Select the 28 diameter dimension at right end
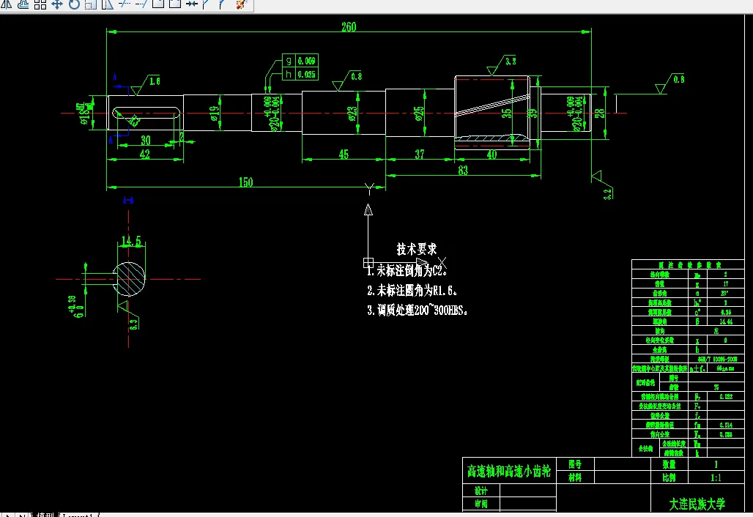This screenshot has width=753, height=517. click(x=599, y=114)
